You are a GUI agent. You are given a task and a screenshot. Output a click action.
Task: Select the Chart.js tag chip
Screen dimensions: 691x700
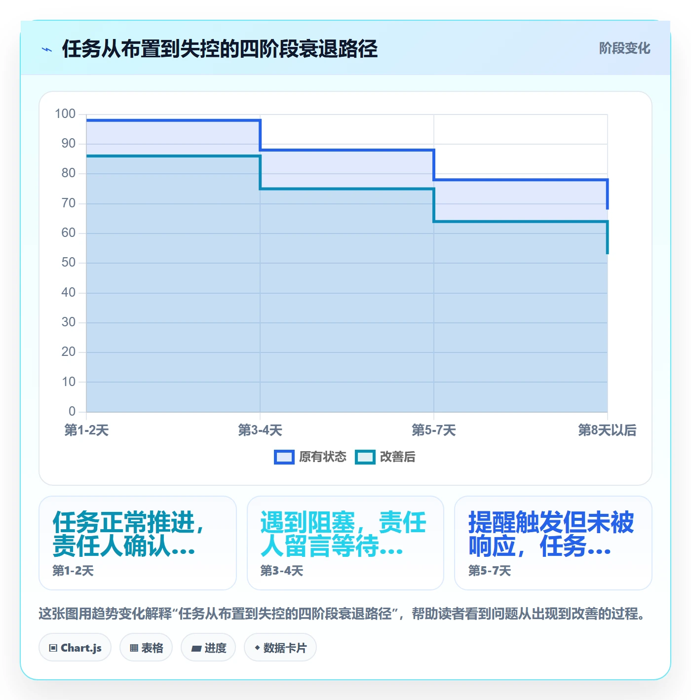pyautogui.click(x=75, y=647)
